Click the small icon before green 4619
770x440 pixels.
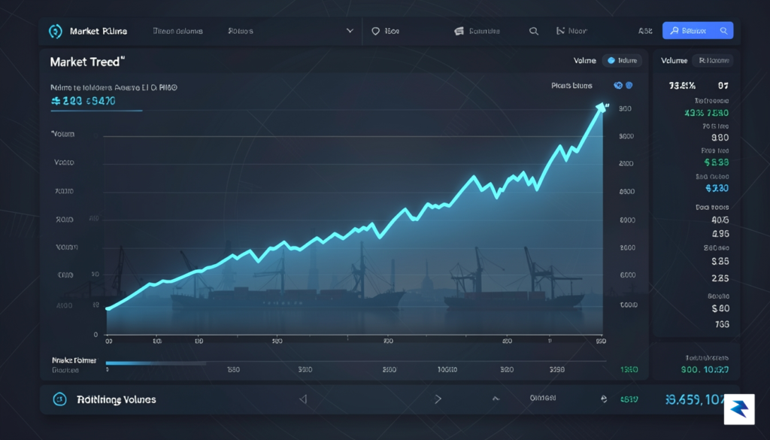(x=604, y=399)
